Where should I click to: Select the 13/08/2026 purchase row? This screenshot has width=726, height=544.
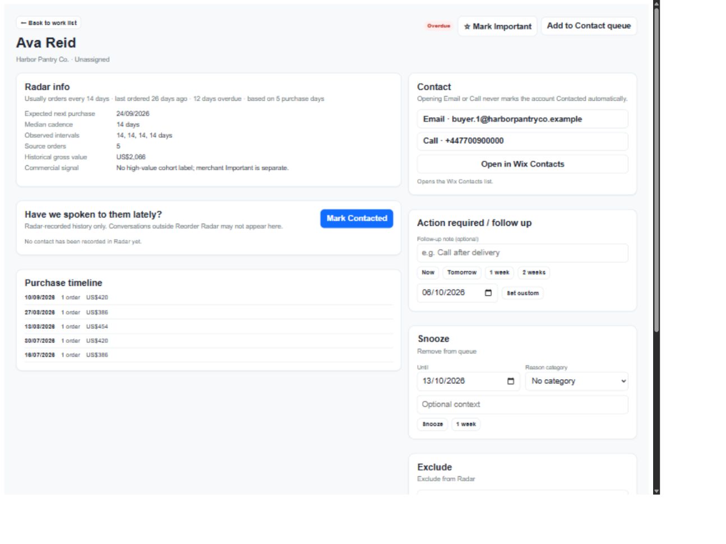point(209,327)
